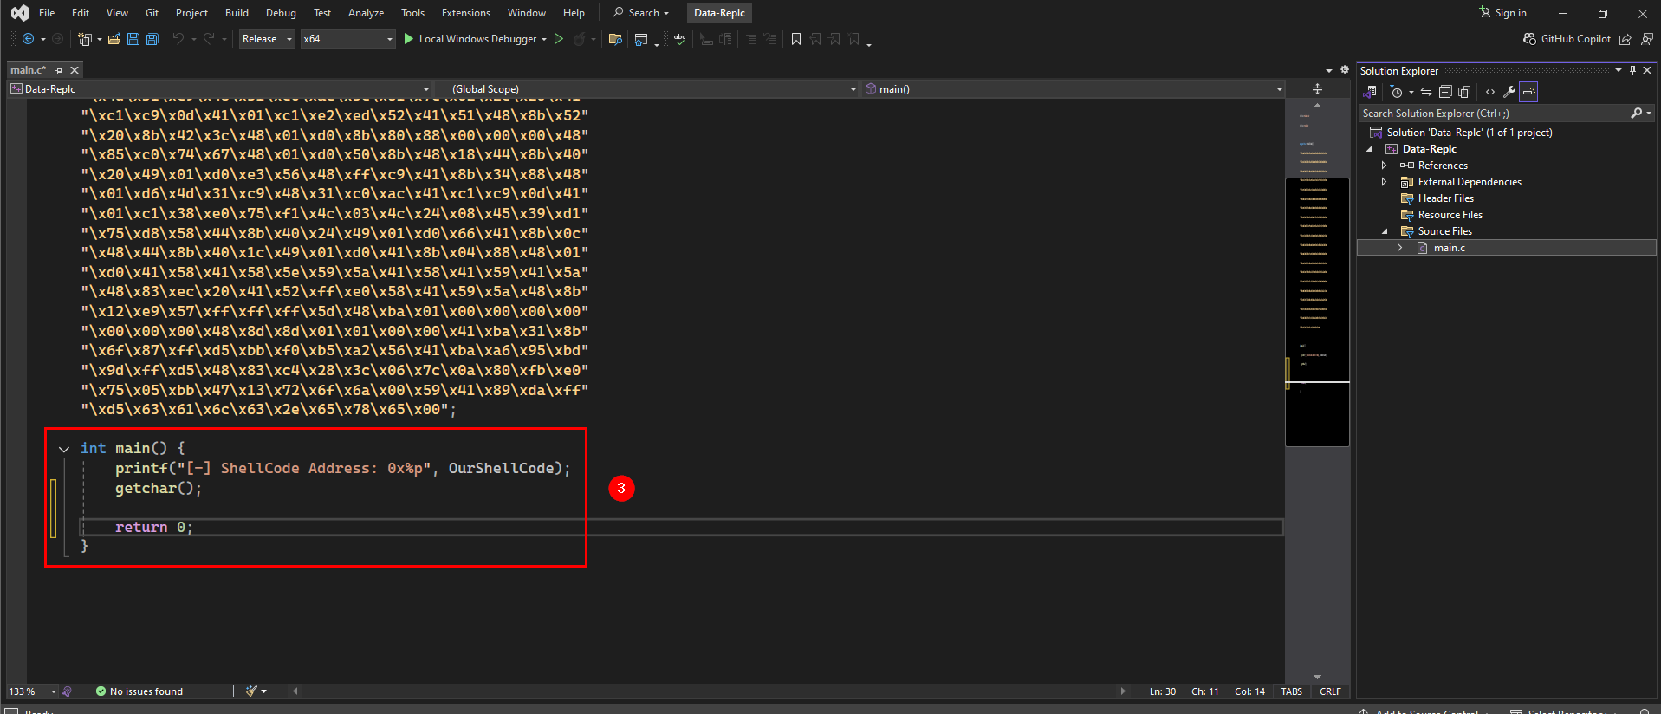Click the Sign in button
The image size is (1661, 714).
coord(1503,13)
